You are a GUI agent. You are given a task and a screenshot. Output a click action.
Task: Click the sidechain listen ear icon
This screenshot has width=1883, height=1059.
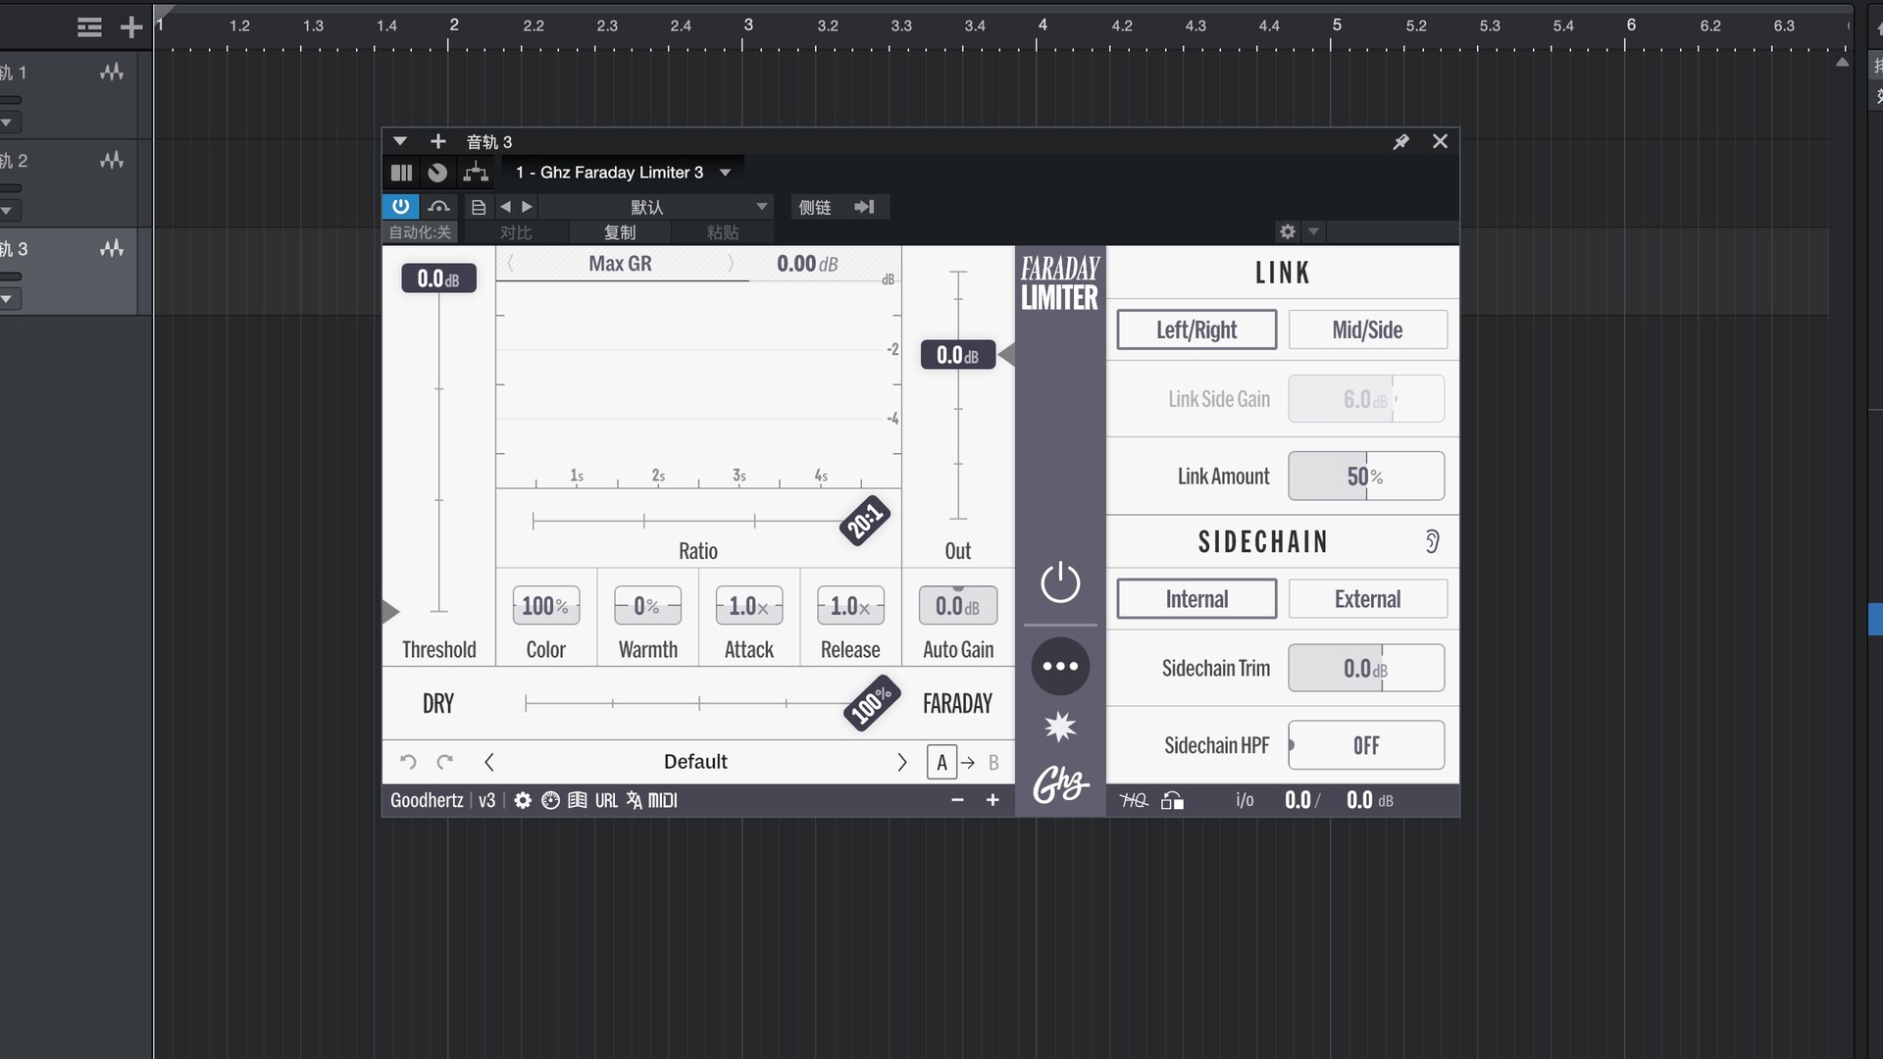tap(1432, 542)
